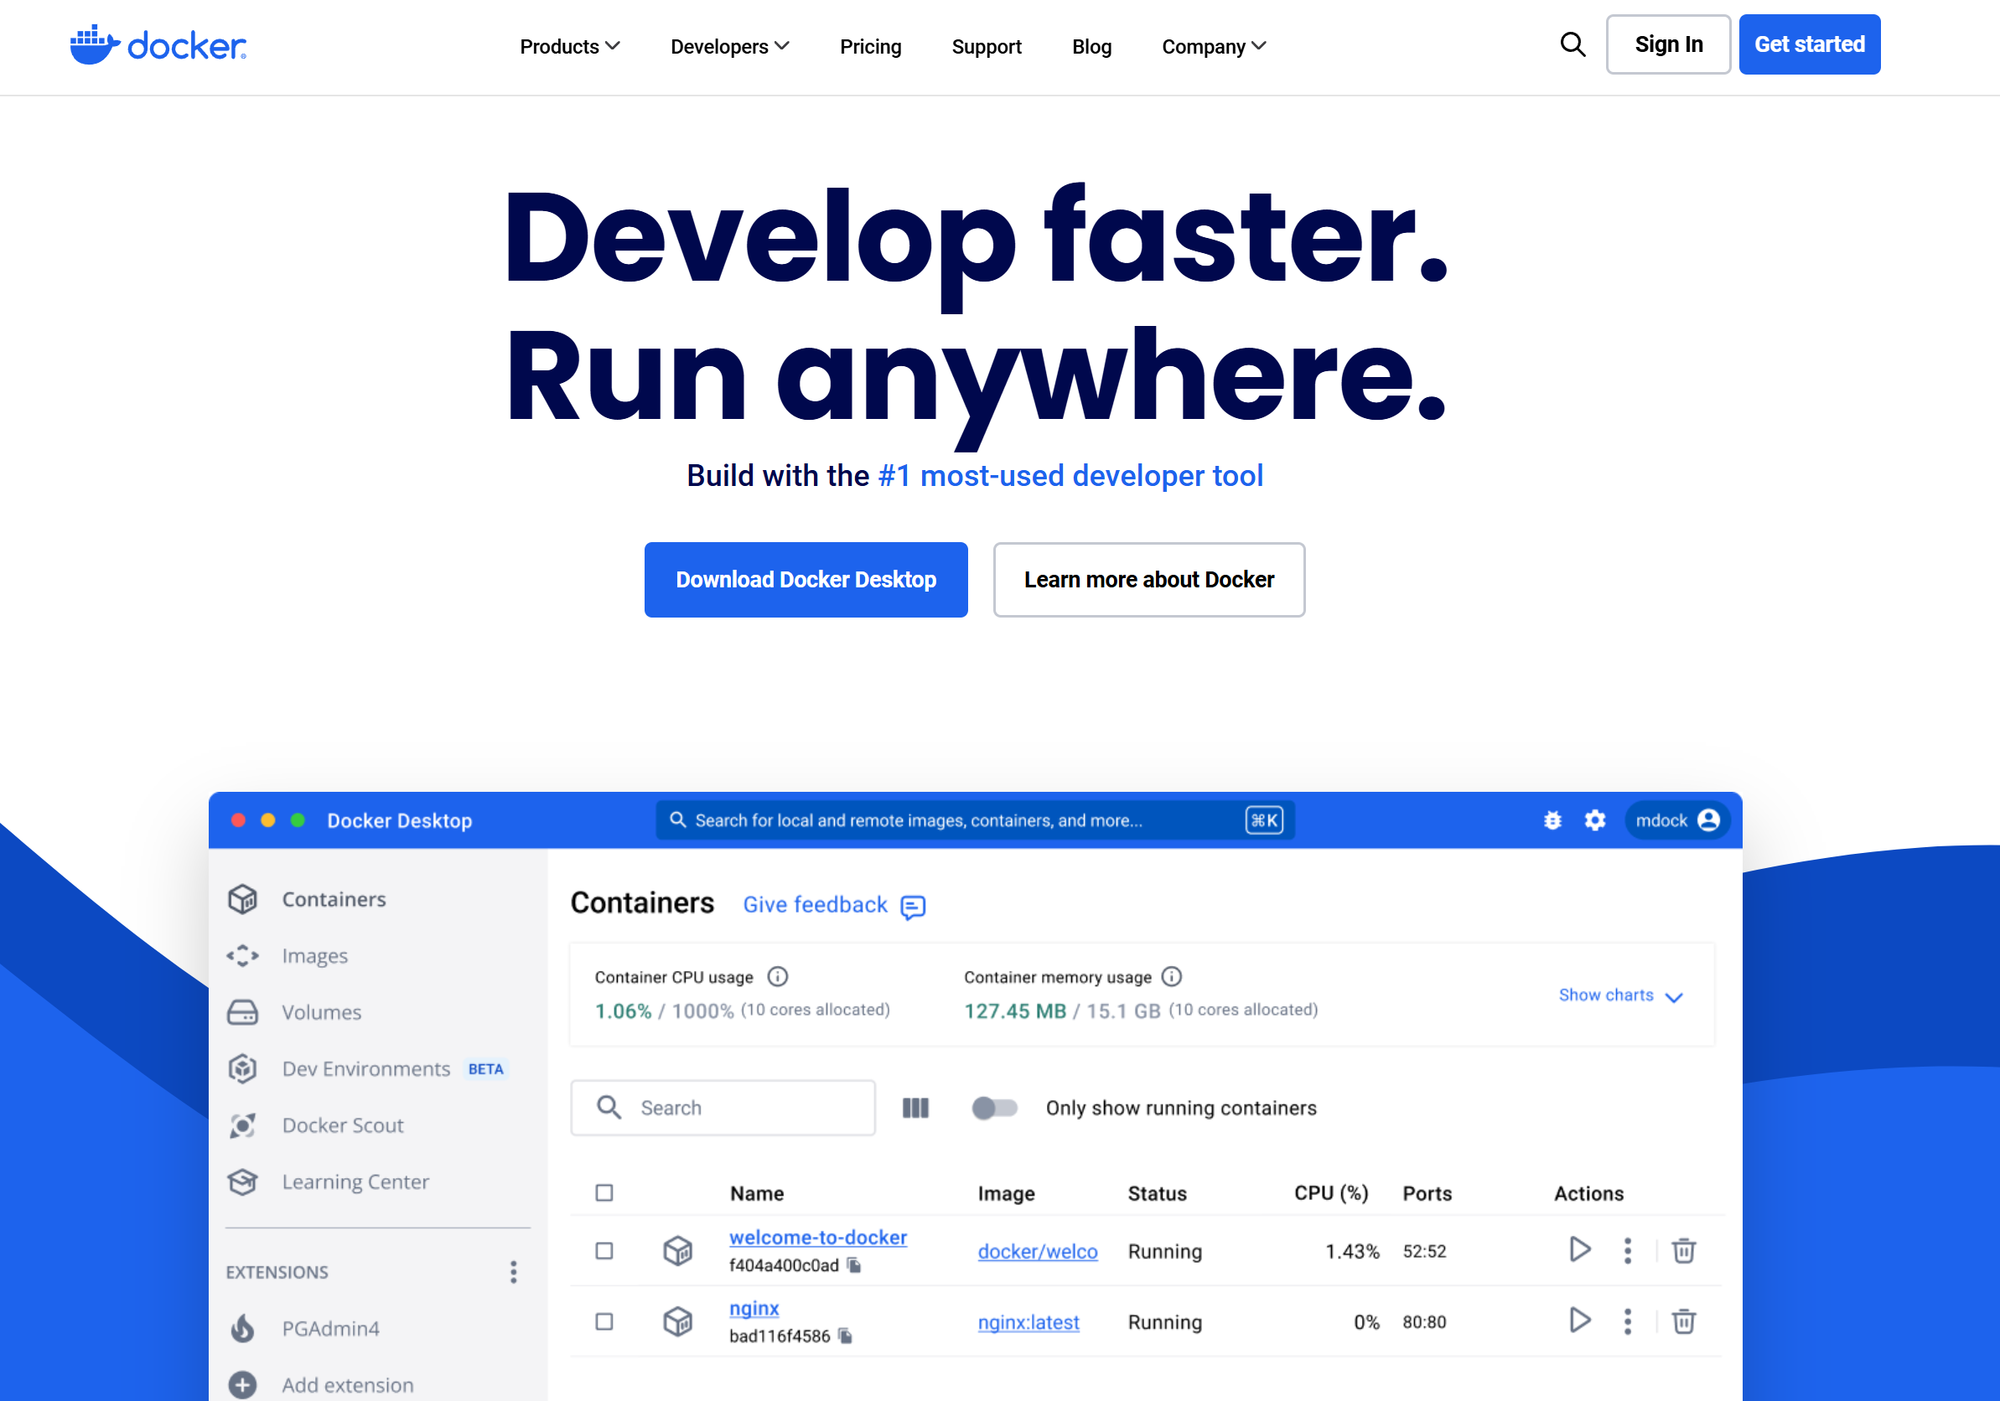Click the Docker Scout sidebar icon
Viewport: 2000px width, 1401px height.
pyautogui.click(x=242, y=1125)
